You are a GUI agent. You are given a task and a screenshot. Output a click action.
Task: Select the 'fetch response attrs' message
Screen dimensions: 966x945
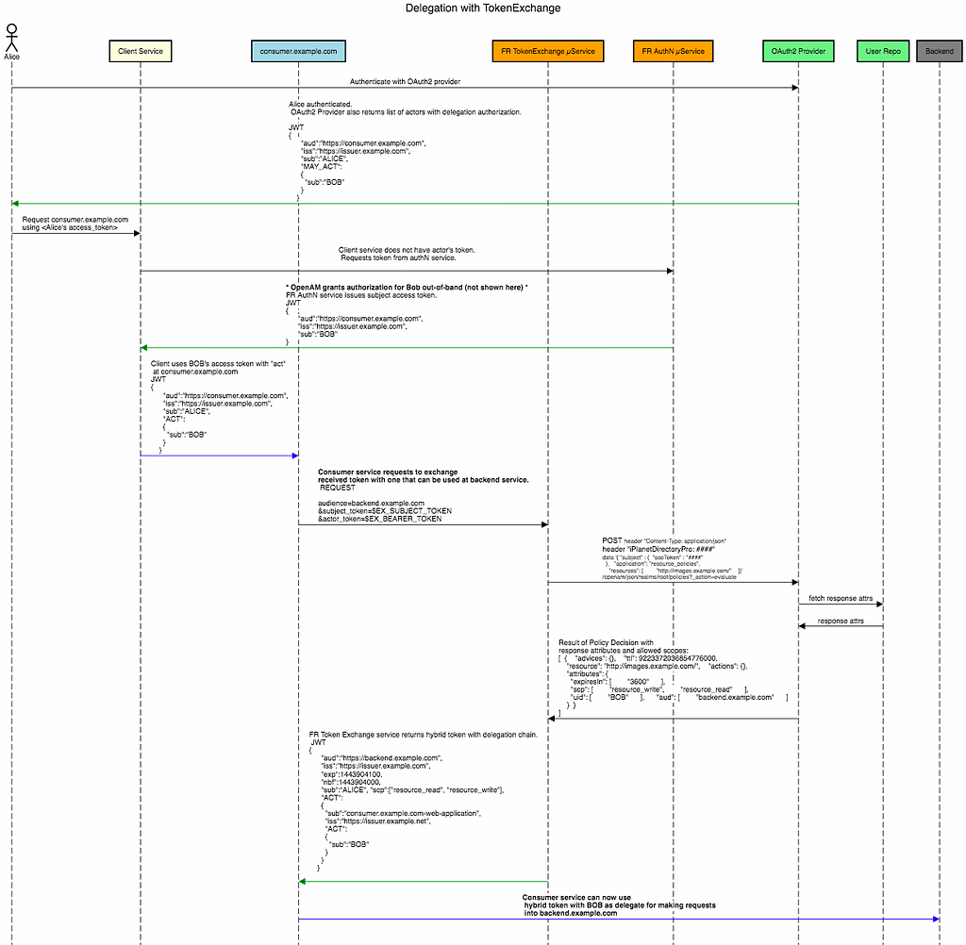pyautogui.click(x=840, y=600)
